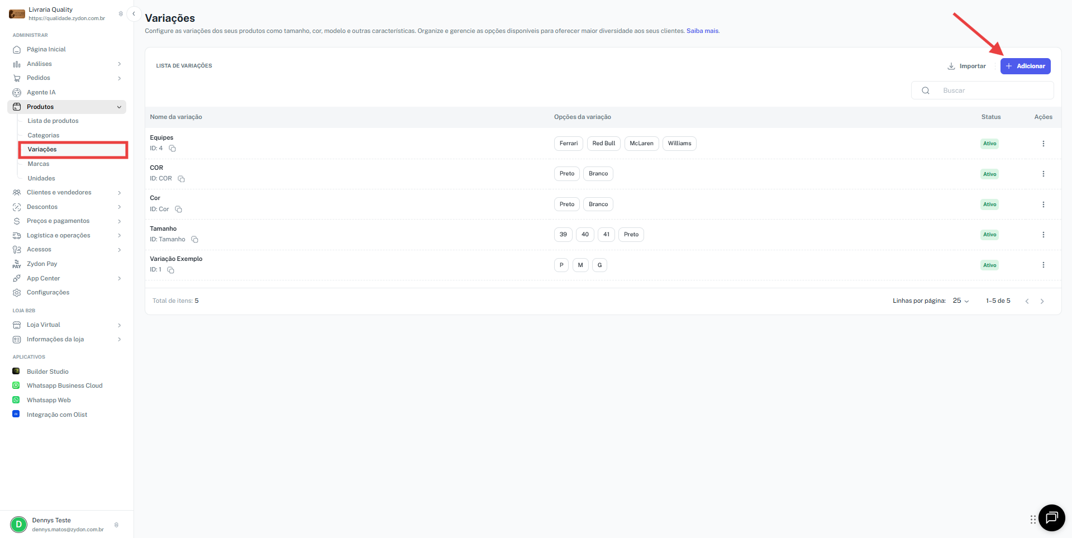Click the drag handle dots beside chat

tap(1033, 520)
